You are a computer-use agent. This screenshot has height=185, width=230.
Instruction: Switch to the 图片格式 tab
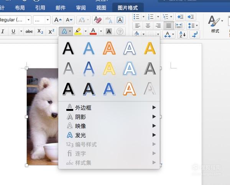click(x=128, y=8)
